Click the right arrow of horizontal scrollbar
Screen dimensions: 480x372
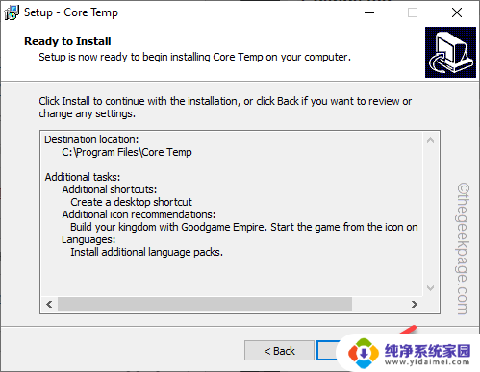pyautogui.click(x=415, y=304)
